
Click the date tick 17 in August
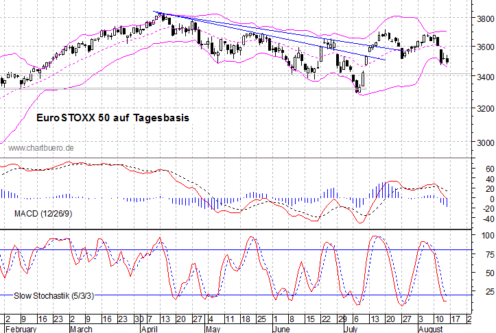[x=456, y=319]
